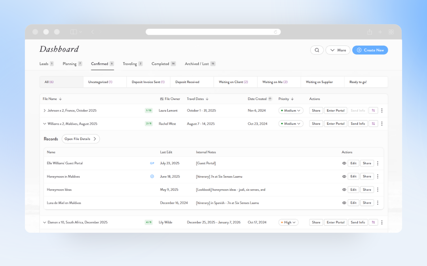The width and height of the screenshot is (427, 266).
Task: Open Medium priority dropdown for Williams file
Action: point(291,123)
